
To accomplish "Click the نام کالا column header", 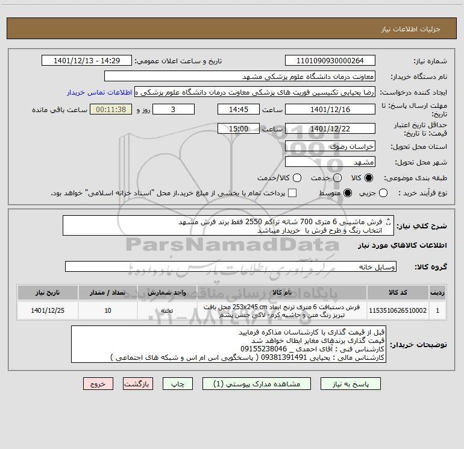I will [282, 292].
